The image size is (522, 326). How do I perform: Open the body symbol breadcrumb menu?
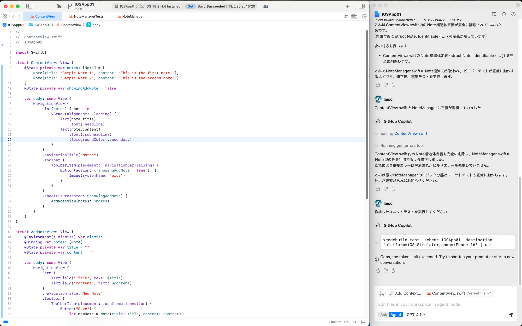(96, 25)
